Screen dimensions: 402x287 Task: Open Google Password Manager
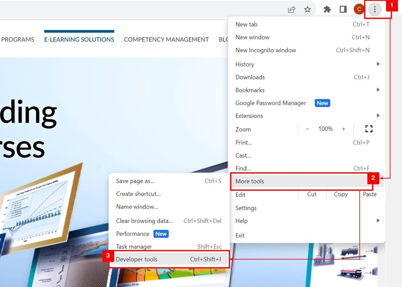(x=306, y=103)
